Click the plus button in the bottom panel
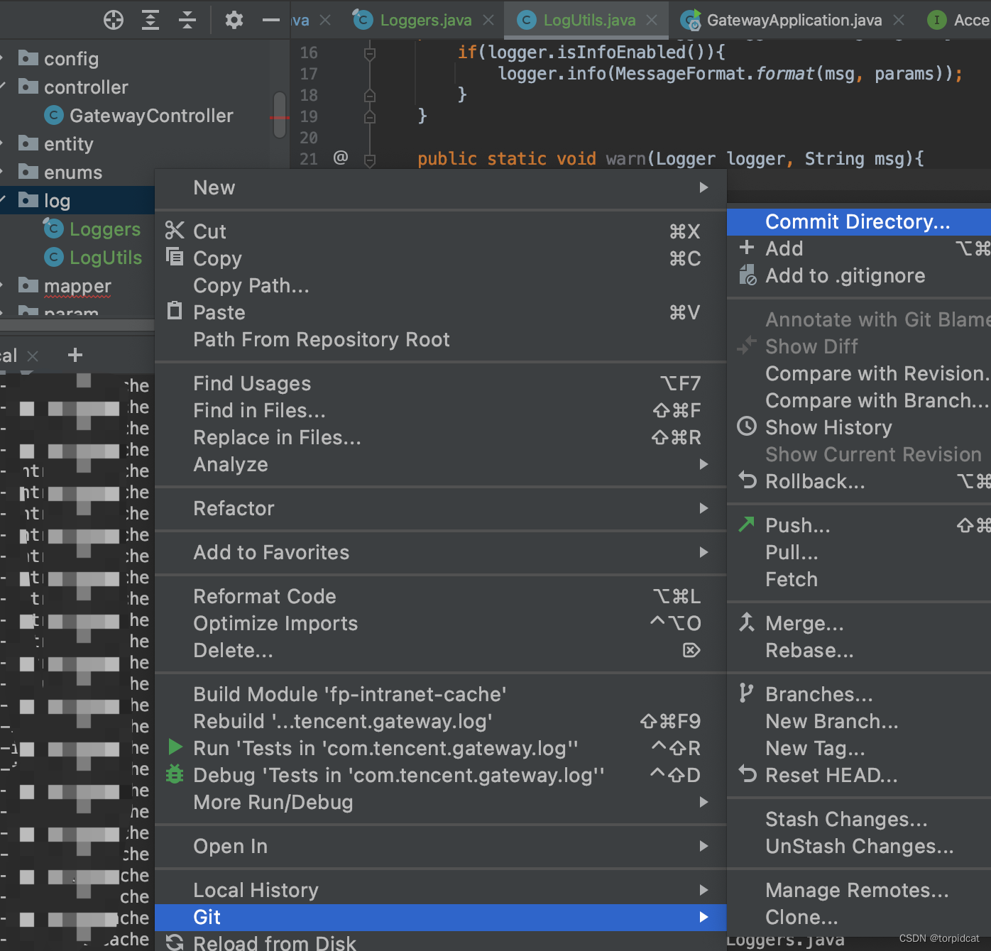The width and height of the screenshot is (991, 951). tap(75, 355)
